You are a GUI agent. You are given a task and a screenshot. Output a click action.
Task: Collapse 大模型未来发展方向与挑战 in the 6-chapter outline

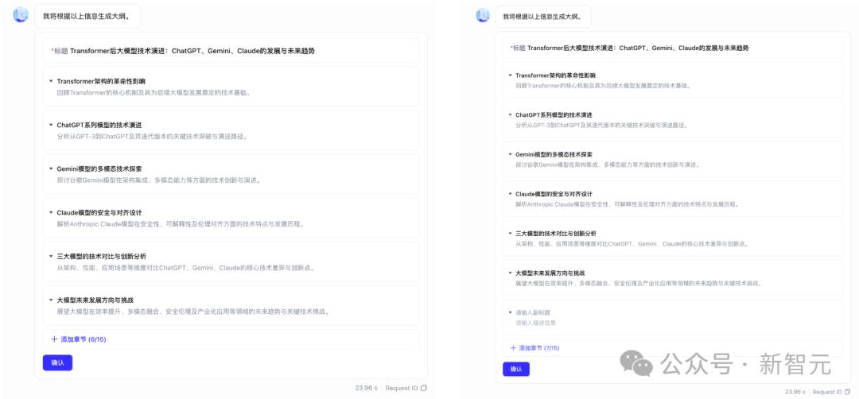pos(52,300)
